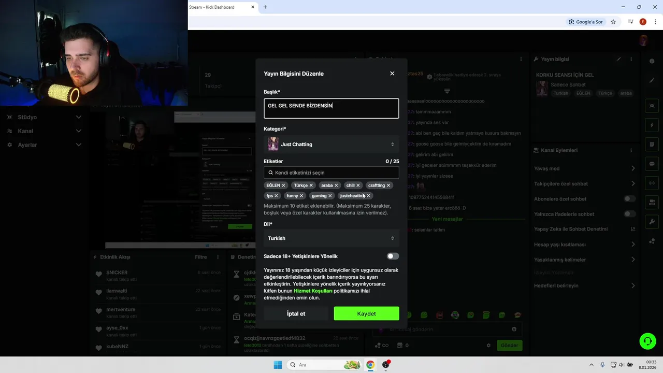Remove the justcheating tag

pos(368,196)
